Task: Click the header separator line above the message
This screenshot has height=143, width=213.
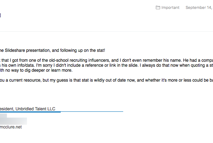Action: (106, 31)
